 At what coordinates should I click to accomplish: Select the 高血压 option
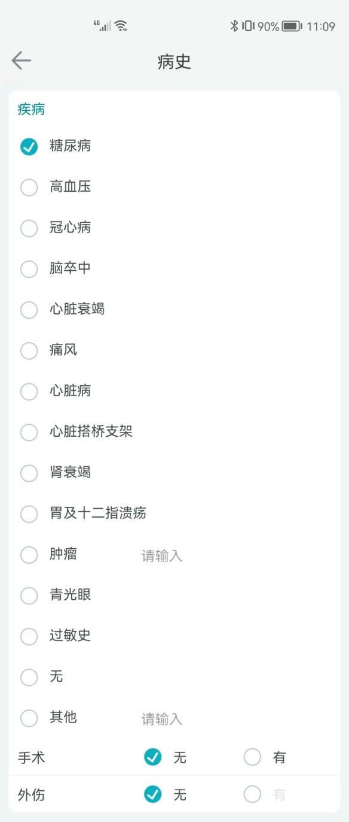[29, 187]
